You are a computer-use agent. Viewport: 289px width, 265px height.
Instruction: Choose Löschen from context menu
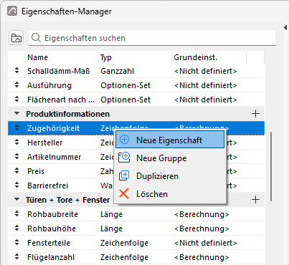point(170,194)
